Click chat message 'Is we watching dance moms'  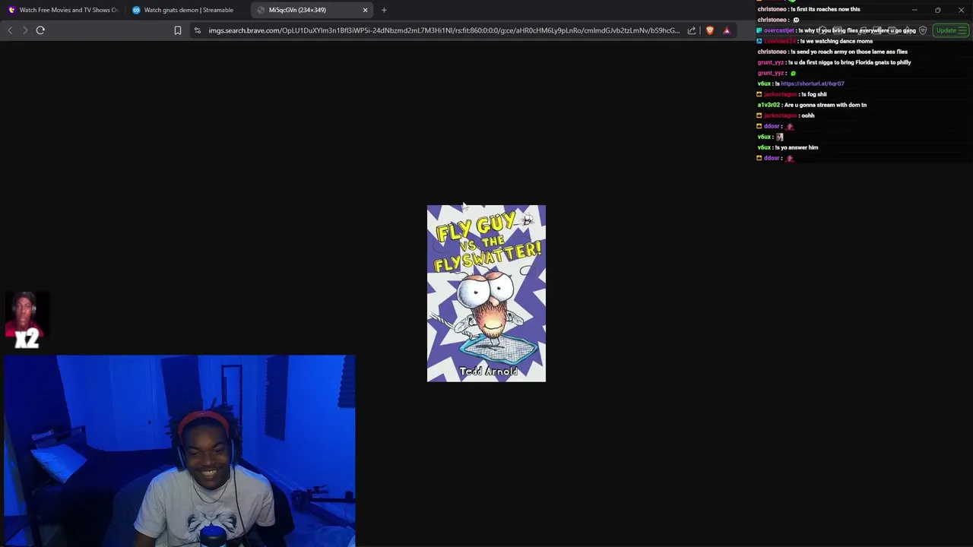837,41
